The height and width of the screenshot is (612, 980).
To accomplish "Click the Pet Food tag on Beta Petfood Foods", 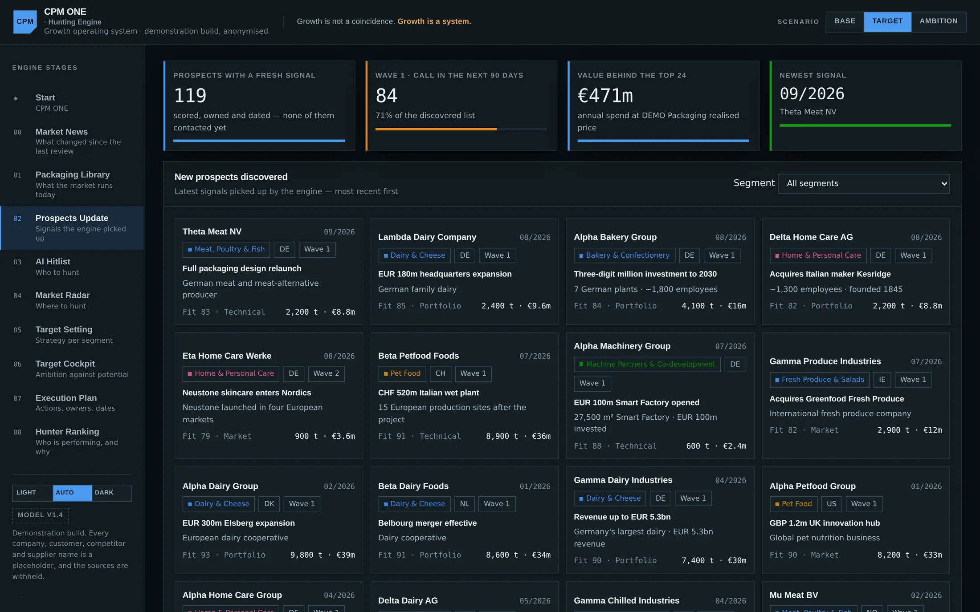I will point(401,373).
